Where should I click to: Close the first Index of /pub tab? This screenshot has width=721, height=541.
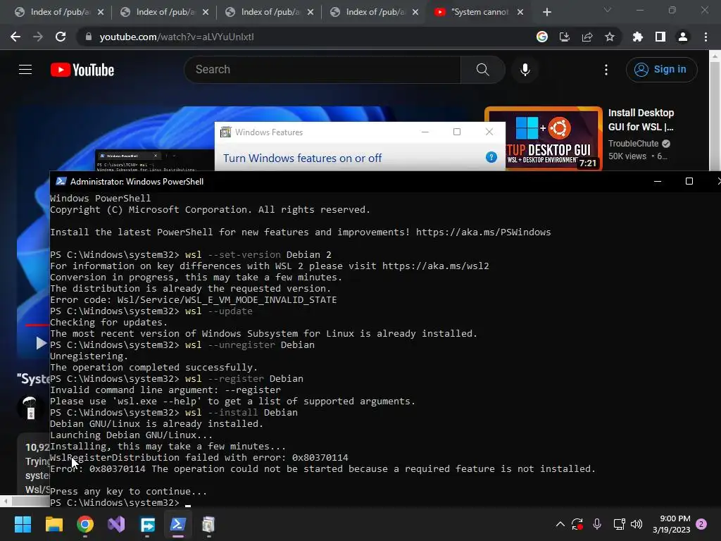(101, 12)
